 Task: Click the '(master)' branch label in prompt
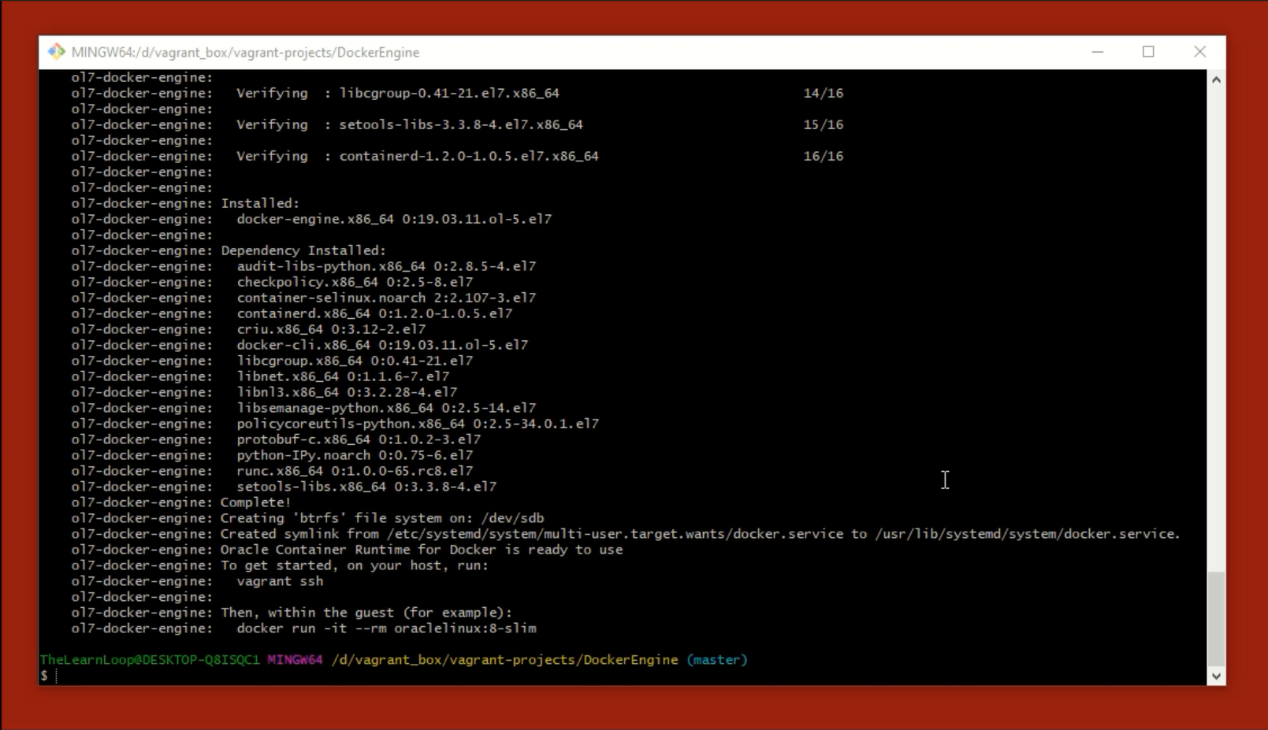716,660
